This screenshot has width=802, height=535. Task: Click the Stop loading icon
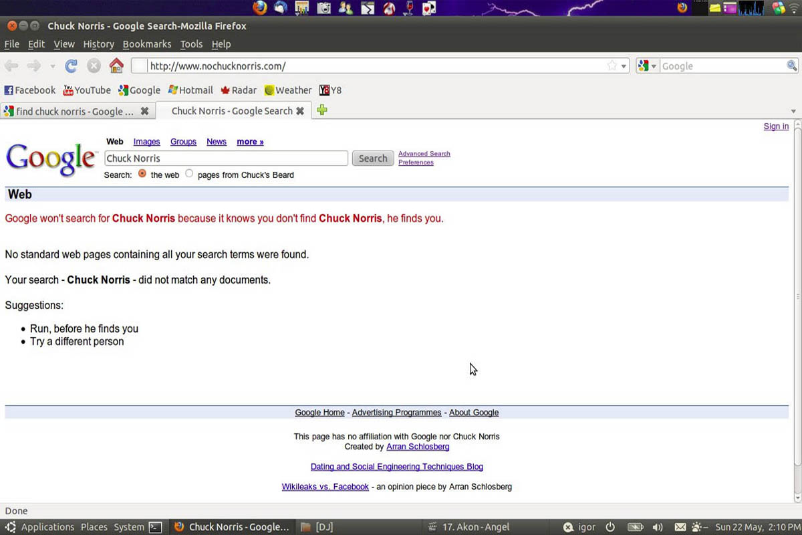pos(94,66)
